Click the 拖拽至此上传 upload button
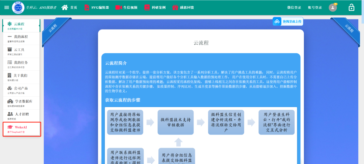364x164 pixels. pos(288,21)
